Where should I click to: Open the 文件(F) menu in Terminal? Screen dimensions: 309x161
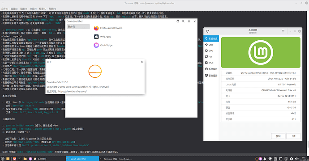coord(5,9)
